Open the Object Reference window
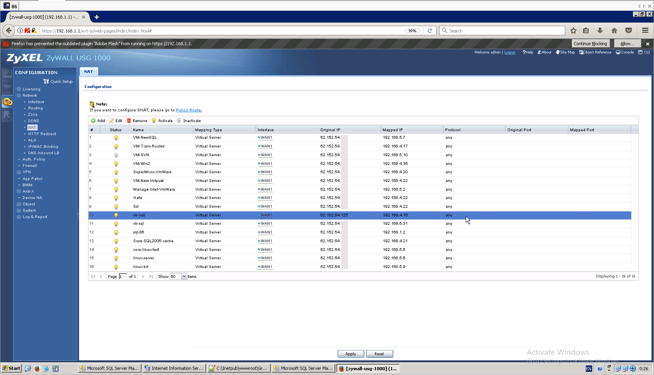 click(595, 52)
